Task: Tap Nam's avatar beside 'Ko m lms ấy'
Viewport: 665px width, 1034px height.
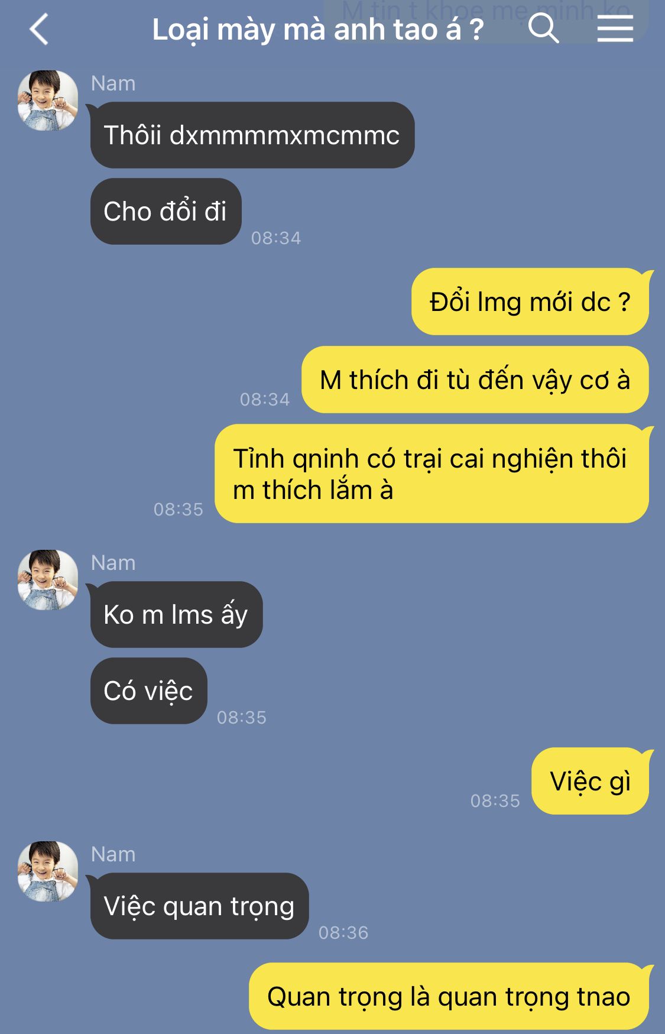Action: pos(48,580)
